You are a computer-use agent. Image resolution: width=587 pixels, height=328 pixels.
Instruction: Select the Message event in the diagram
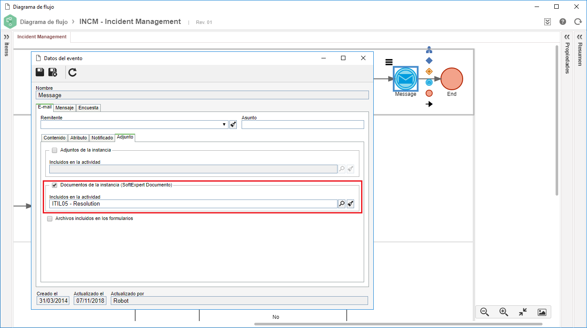click(406, 79)
